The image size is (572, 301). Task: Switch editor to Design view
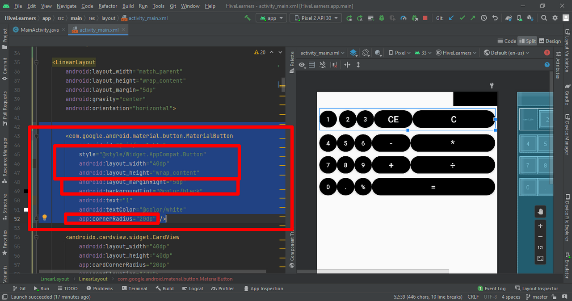[550, 41]
